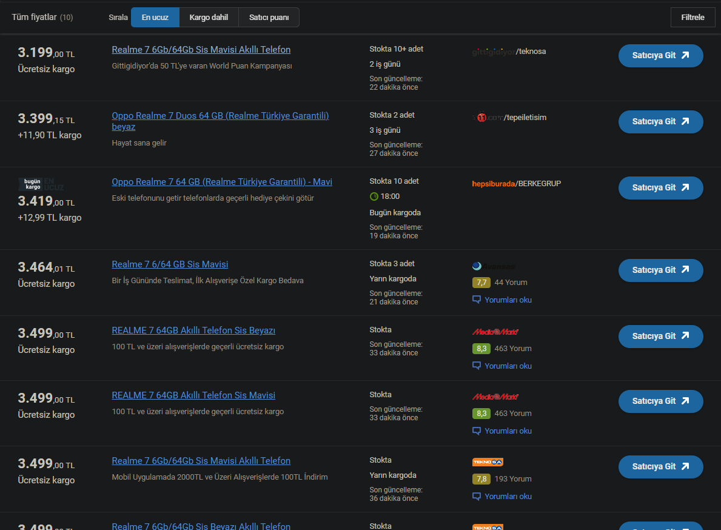Image resolution: width=721 pixels, height=530 pixels.
Task: Go to seller for gittigidiyor/teknosa offer
Action: pyautogui.click(x=660, y=56)
